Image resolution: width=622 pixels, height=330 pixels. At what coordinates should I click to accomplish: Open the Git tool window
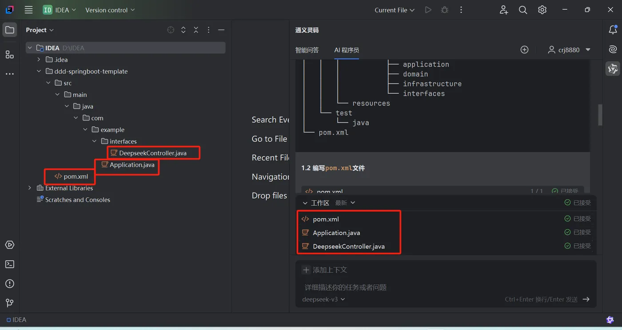pos(9,303)
